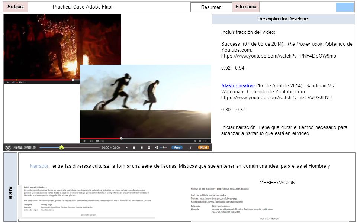Select the Resumen box in the header
Viewport: 357px width, 223px height.
(x=211, y=7)
